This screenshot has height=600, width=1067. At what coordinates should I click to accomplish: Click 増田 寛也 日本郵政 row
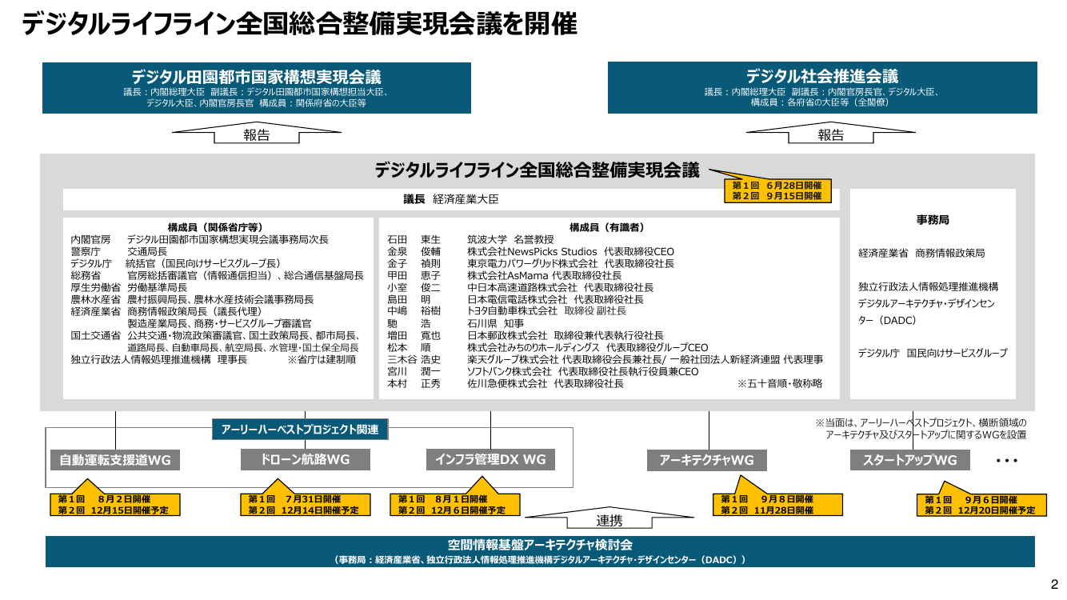(526, 335)
